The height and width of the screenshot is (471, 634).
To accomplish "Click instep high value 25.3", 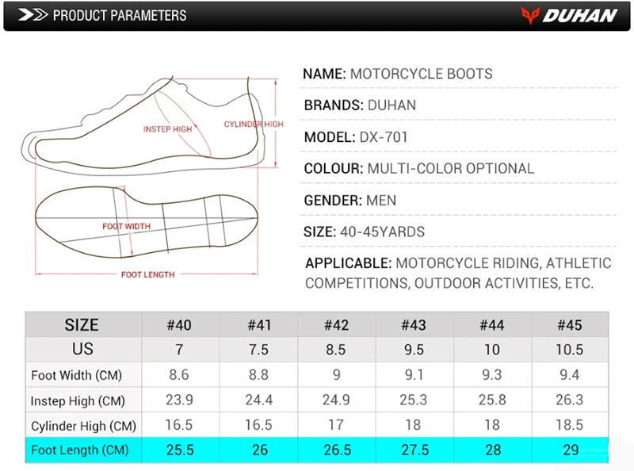I will point(413,400).
